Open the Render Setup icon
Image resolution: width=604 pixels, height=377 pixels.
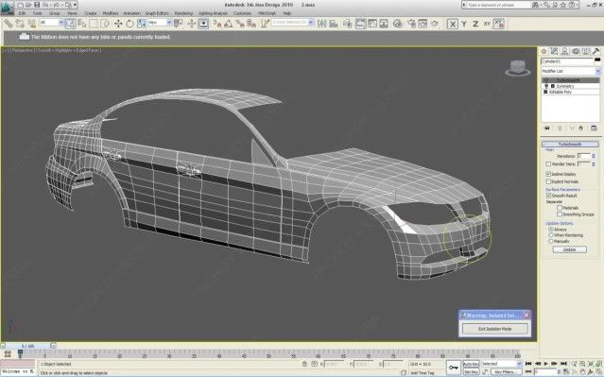click(411, 24)
